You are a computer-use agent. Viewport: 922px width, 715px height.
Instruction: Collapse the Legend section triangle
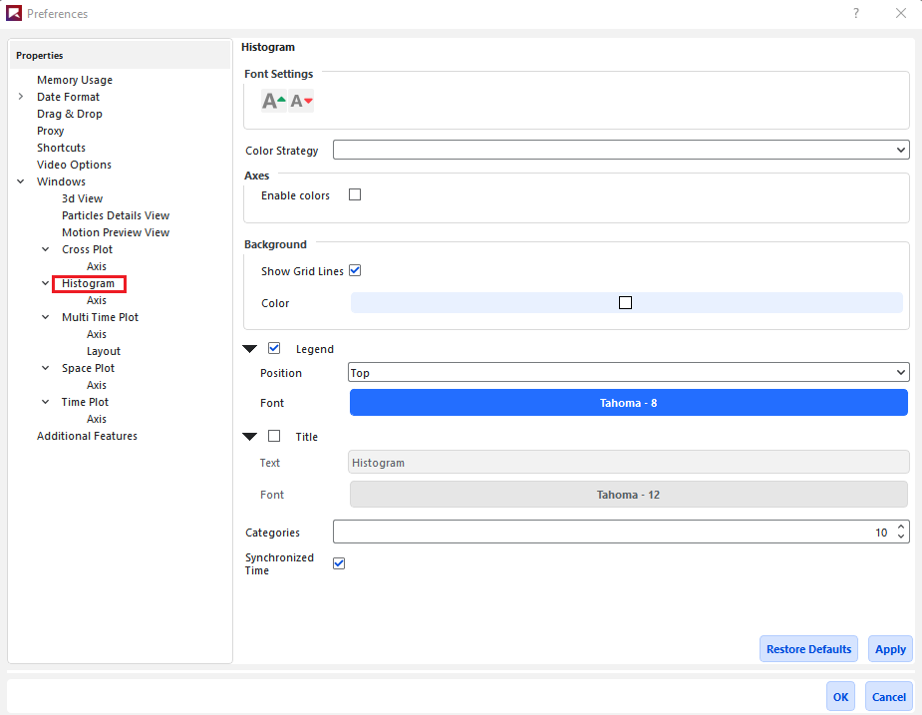tap(249, 348)
